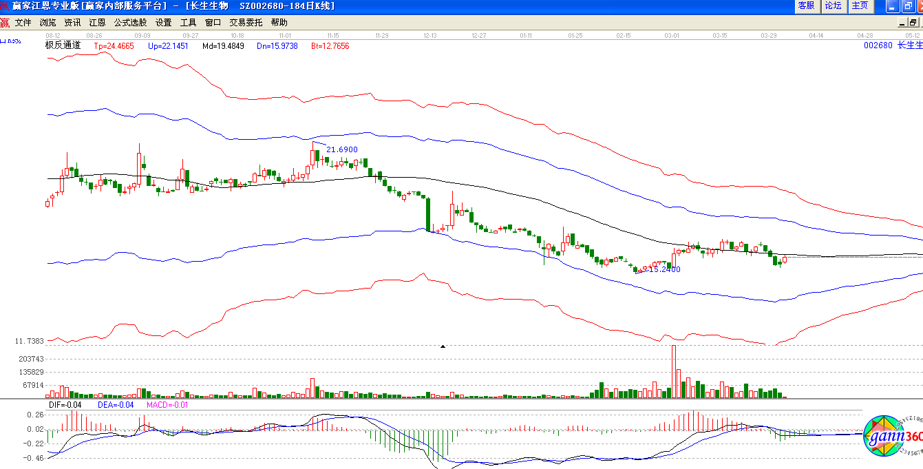923x469 pixels.
Task: Click the 客服 button in title bar
Action: tap(807, 6)
